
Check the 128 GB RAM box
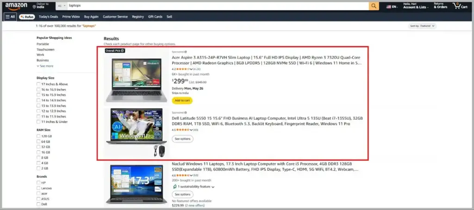[38, 136]
